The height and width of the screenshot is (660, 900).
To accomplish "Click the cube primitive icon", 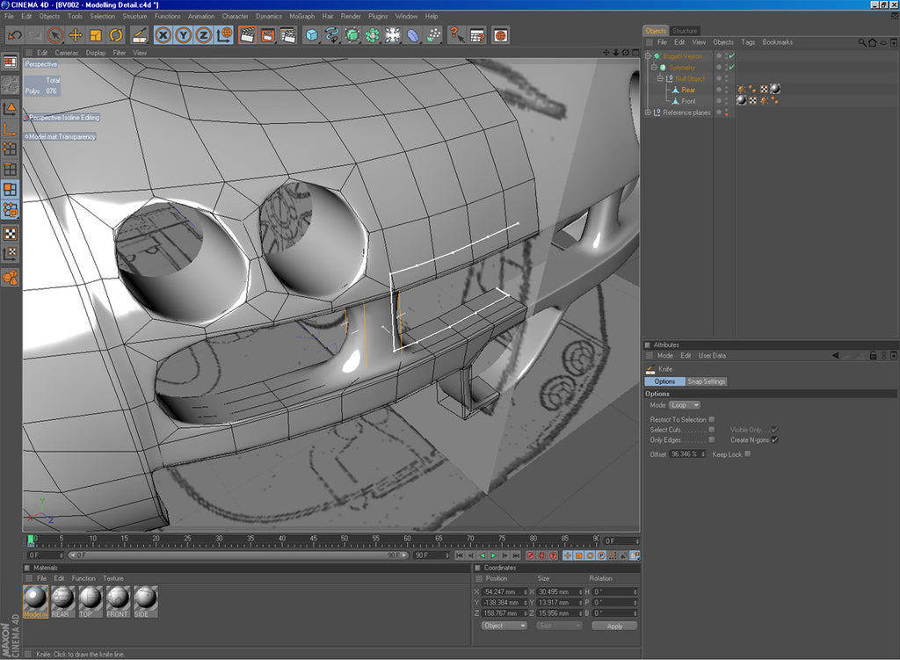I will 312,35.
